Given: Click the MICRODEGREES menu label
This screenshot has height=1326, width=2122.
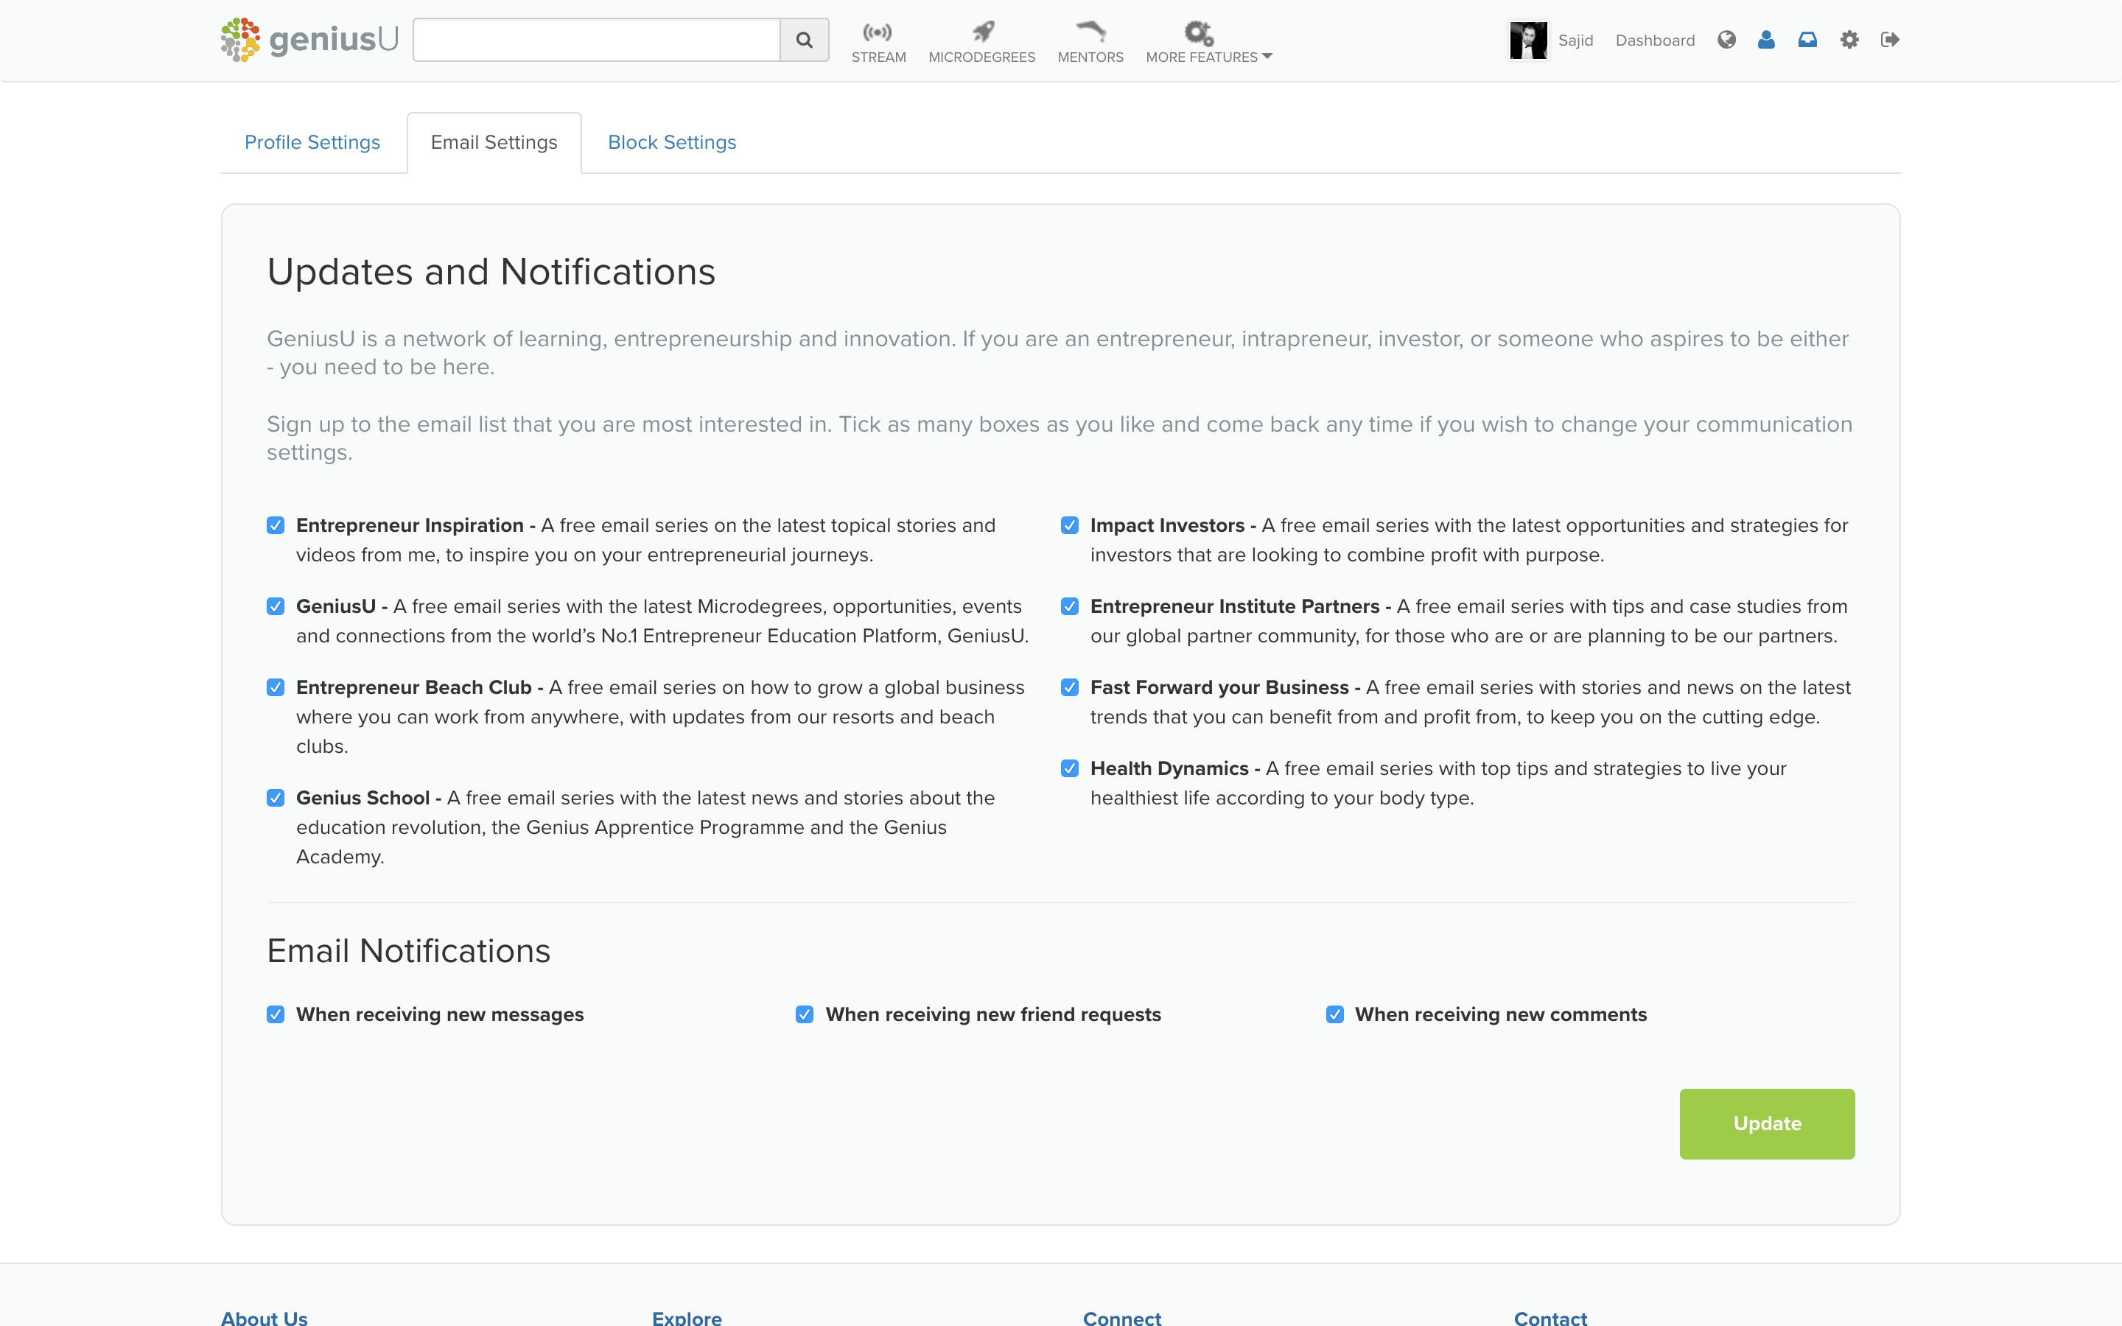Looking at the screenshot, I should tap(982, 57).
